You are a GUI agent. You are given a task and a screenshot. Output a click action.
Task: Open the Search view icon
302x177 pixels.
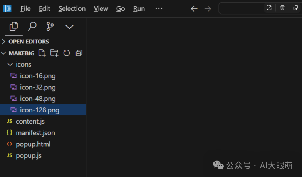[x=32, y=26]
